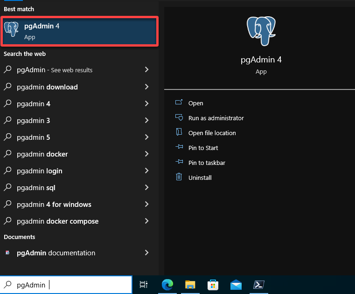Select the 'pgadmin sql' web suggestion
This screenshot has height=294, width=355.
tap(36, 188)
